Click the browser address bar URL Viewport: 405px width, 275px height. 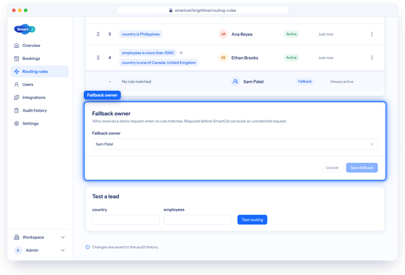[202, 10]
